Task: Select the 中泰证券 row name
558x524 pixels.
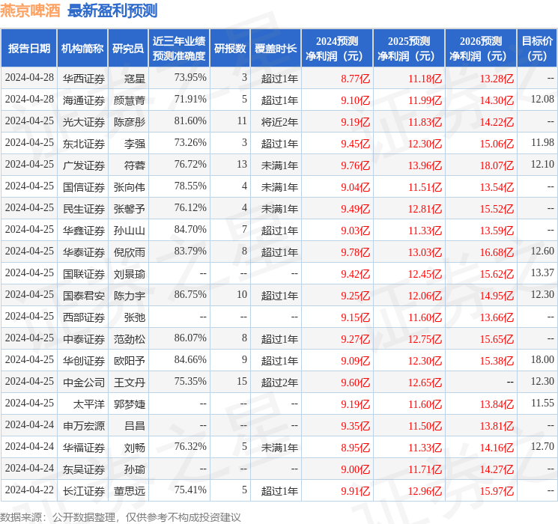Action: tap(84, 338)
